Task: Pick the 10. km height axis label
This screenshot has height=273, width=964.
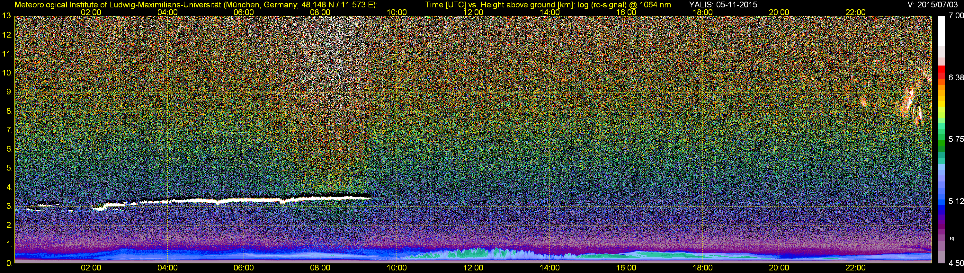Action: (7, 73)
